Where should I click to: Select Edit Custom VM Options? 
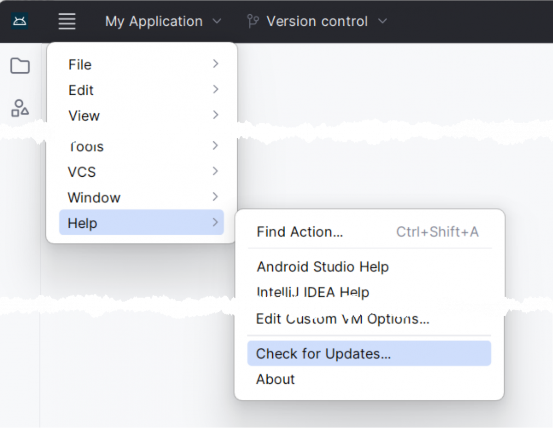342,319
